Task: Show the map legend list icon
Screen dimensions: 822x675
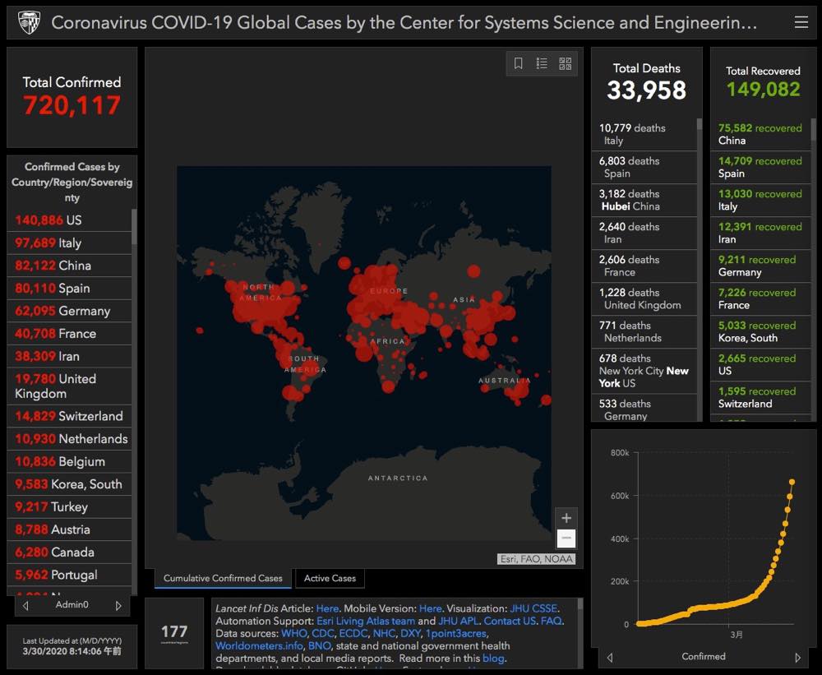Action: coord(542,63)
